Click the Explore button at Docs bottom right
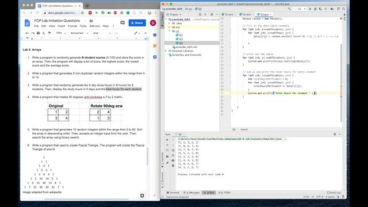 [142, 195]
